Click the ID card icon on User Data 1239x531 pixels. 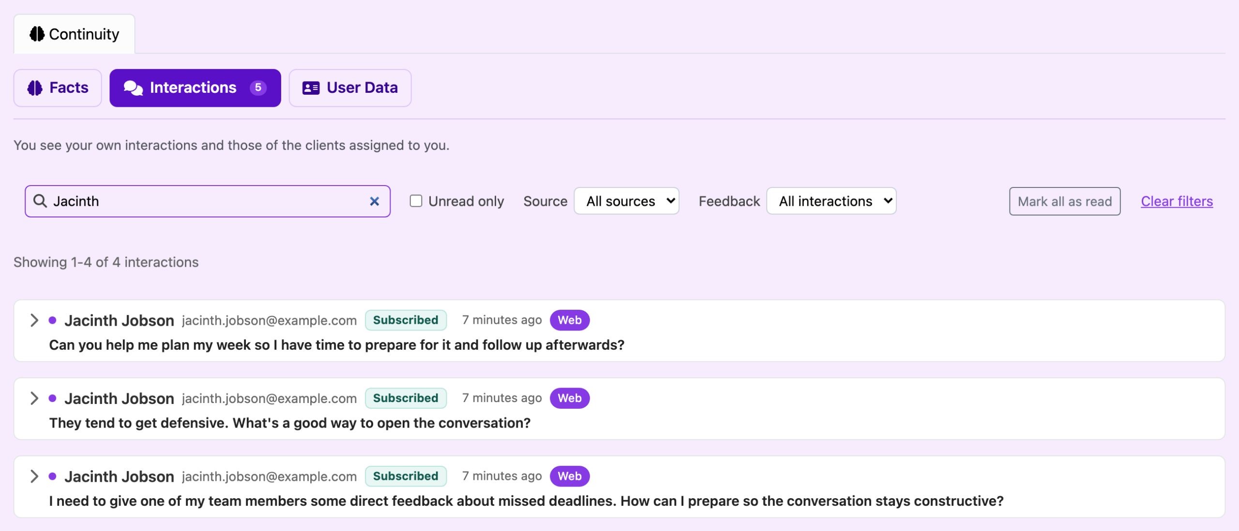[311, 87]
